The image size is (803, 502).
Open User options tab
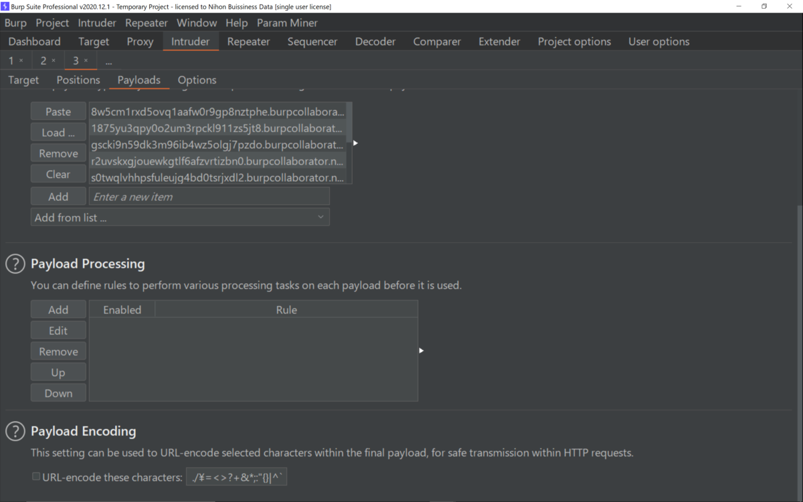tap(658, 41)
